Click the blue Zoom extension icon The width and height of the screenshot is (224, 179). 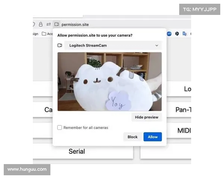(x=169, y=34)
